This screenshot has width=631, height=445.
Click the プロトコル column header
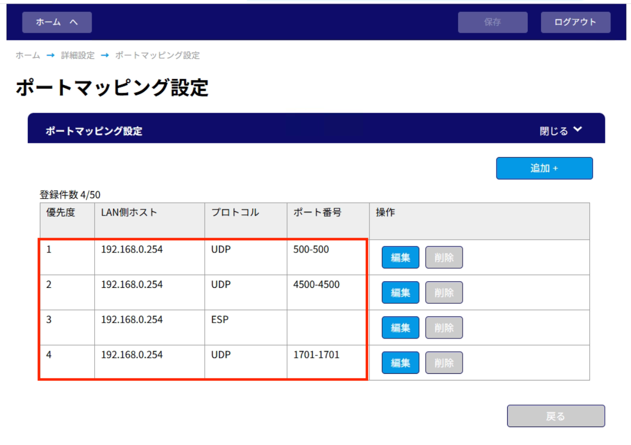pyautogui.click(x=246, y=221)
